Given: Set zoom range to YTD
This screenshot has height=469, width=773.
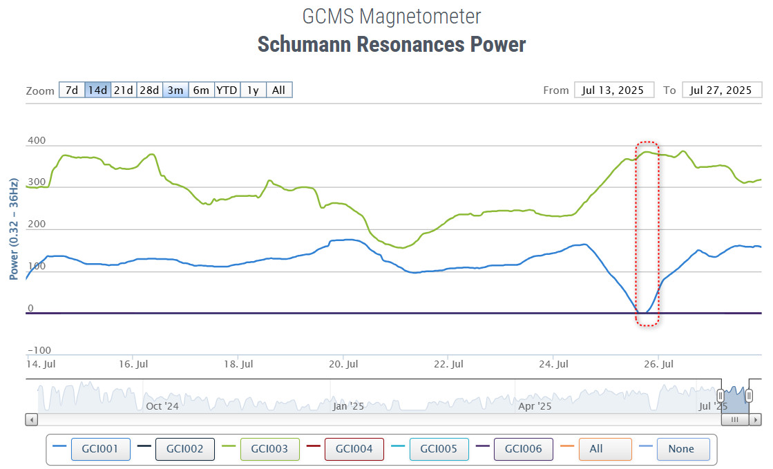Looking at the screenshot, I should click(x=227, y=90).
